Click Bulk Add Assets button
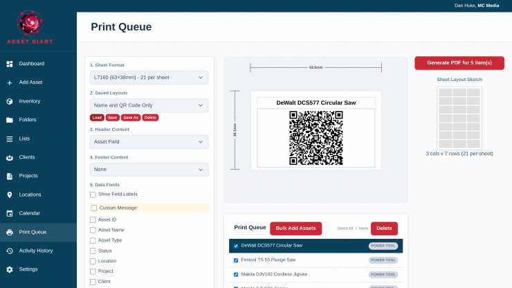Screen dimensions: 512x288 point(296,228)
